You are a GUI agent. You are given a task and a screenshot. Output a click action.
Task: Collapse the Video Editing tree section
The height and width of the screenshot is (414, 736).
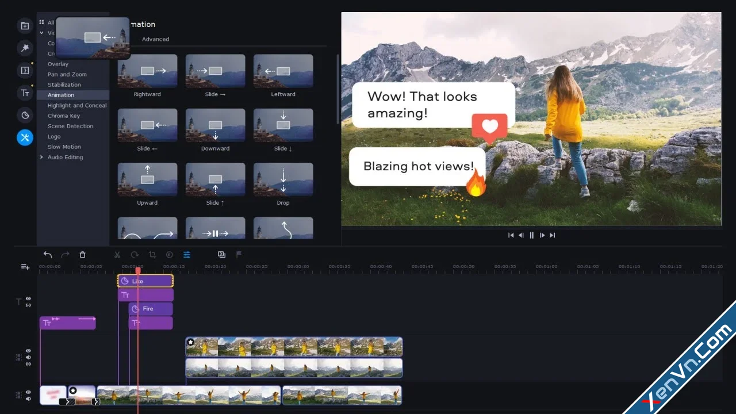[41, 33]
